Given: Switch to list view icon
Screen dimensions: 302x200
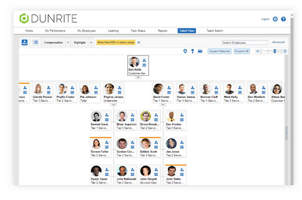Looking at the screenshot, I should click(35, 42).
